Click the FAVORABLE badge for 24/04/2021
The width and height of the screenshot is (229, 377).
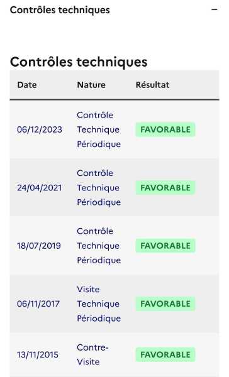[x=165, y=188]
